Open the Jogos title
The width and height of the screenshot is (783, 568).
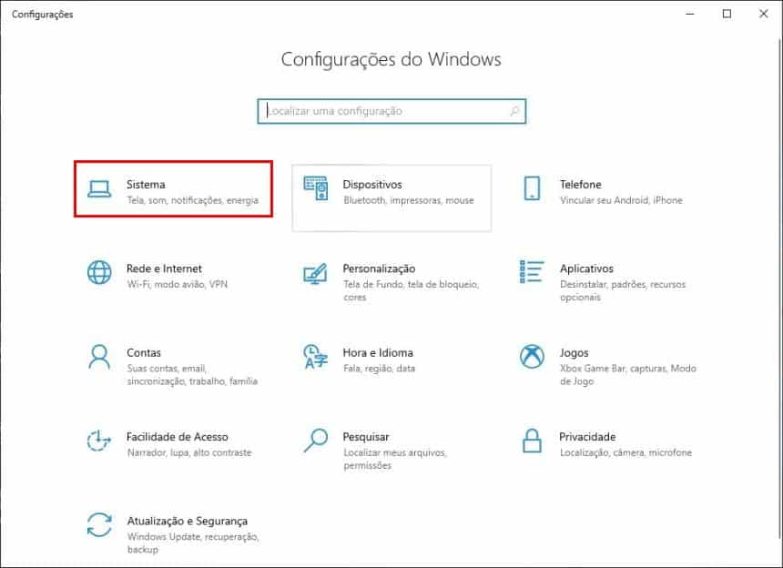pyautogui.click(x=575, y=353)
